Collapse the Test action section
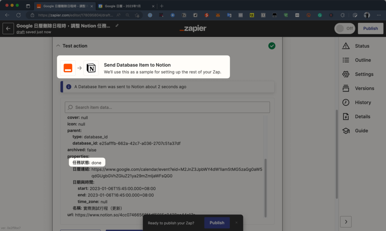This screenshot has height=231, width=386. tap(58, 46)
